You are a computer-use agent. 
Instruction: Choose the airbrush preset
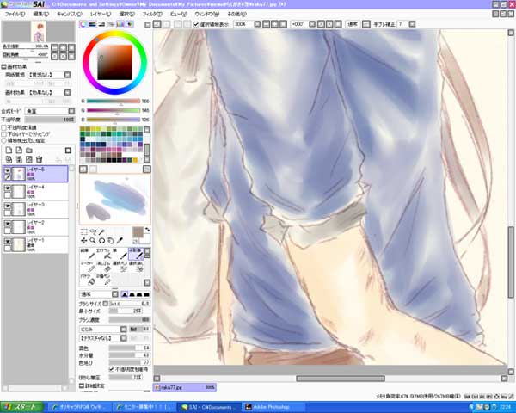point(104,254)
